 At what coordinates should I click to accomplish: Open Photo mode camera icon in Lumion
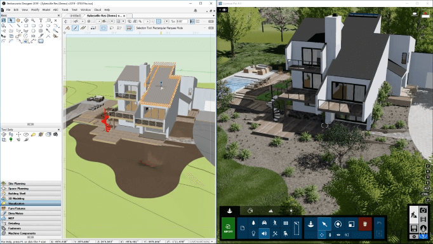pos(423,210)
